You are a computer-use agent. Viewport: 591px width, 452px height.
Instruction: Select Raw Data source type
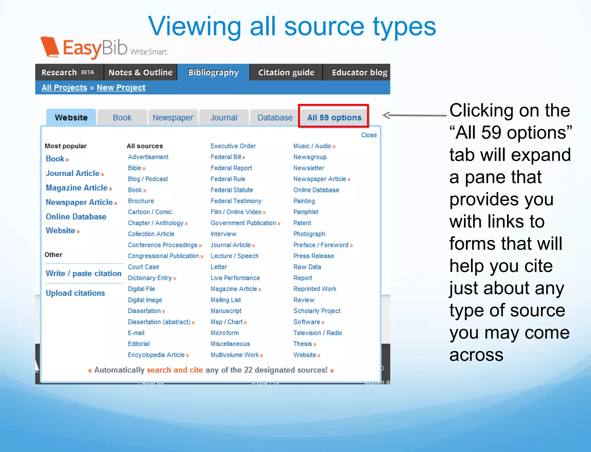pos(307,267)
